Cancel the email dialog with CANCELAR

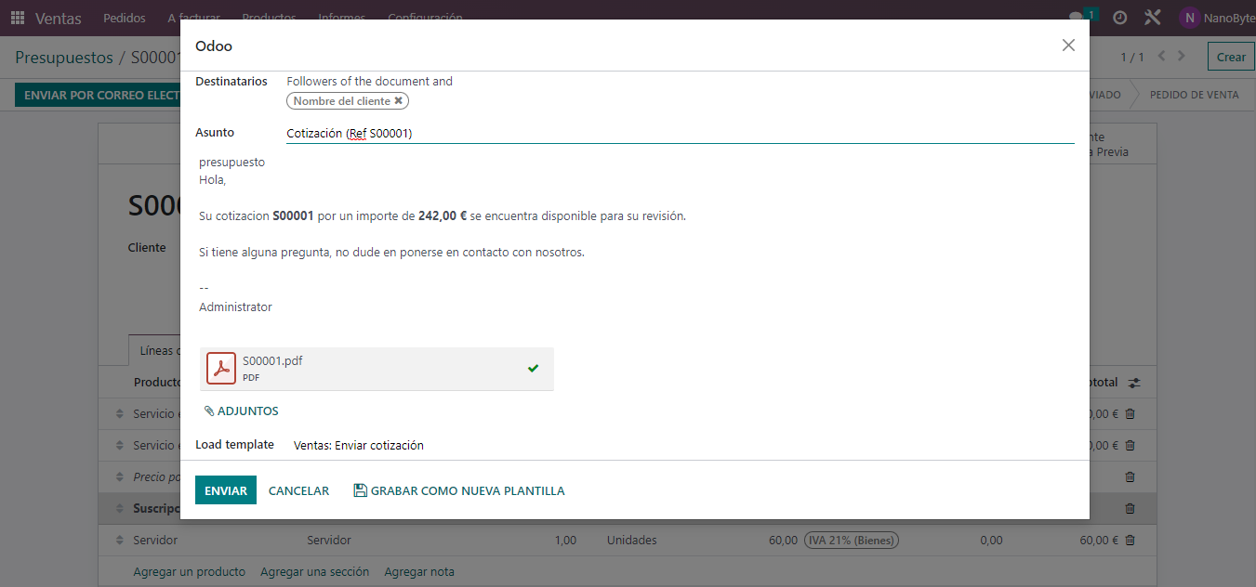click(298, 490)
